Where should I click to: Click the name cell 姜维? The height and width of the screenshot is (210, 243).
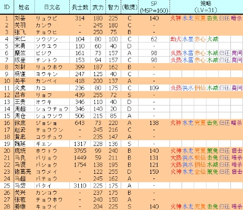point(20,207)
